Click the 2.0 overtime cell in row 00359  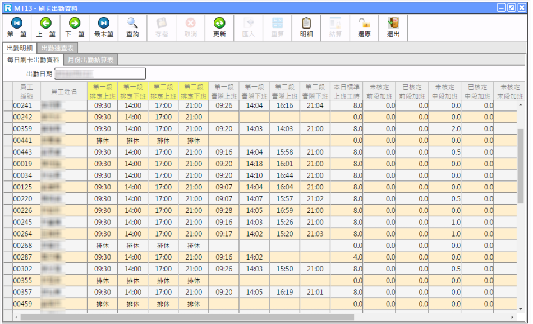point(444,129)
